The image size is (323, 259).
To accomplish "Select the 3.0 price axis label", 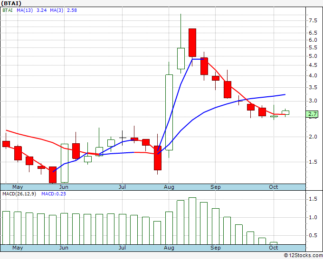I will [x=313, y=101].
